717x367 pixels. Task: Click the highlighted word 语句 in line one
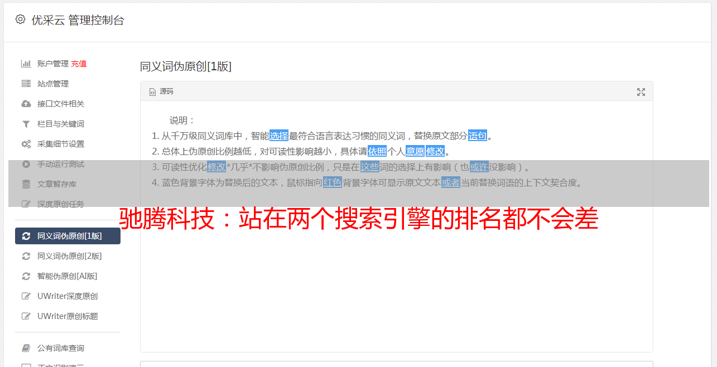pyautogui.click(x=478, y=136)
